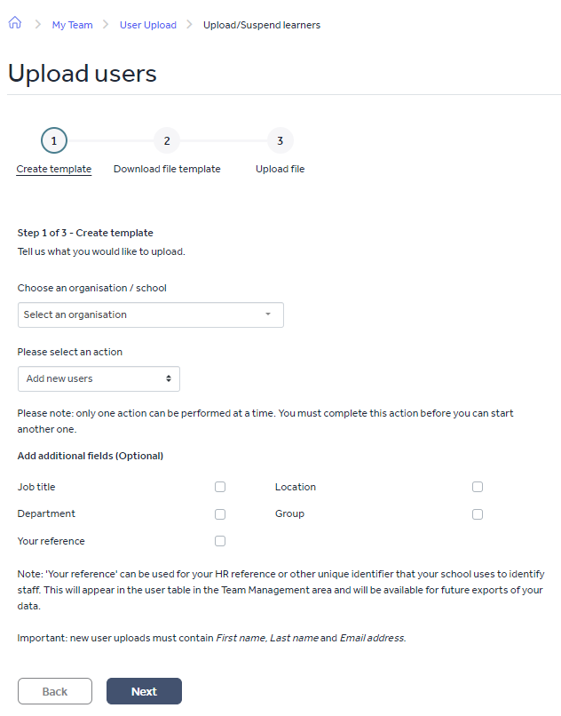Click the stepper arrows on the action dropdown
561x716 pixels.
(170, 378)
